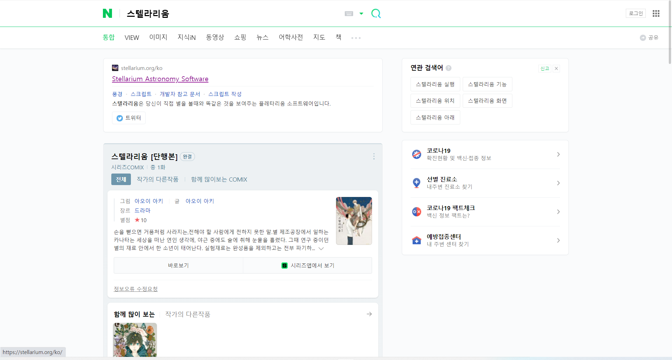
Task: Open 코로나19 row chevron
Action: click(558, 154)
